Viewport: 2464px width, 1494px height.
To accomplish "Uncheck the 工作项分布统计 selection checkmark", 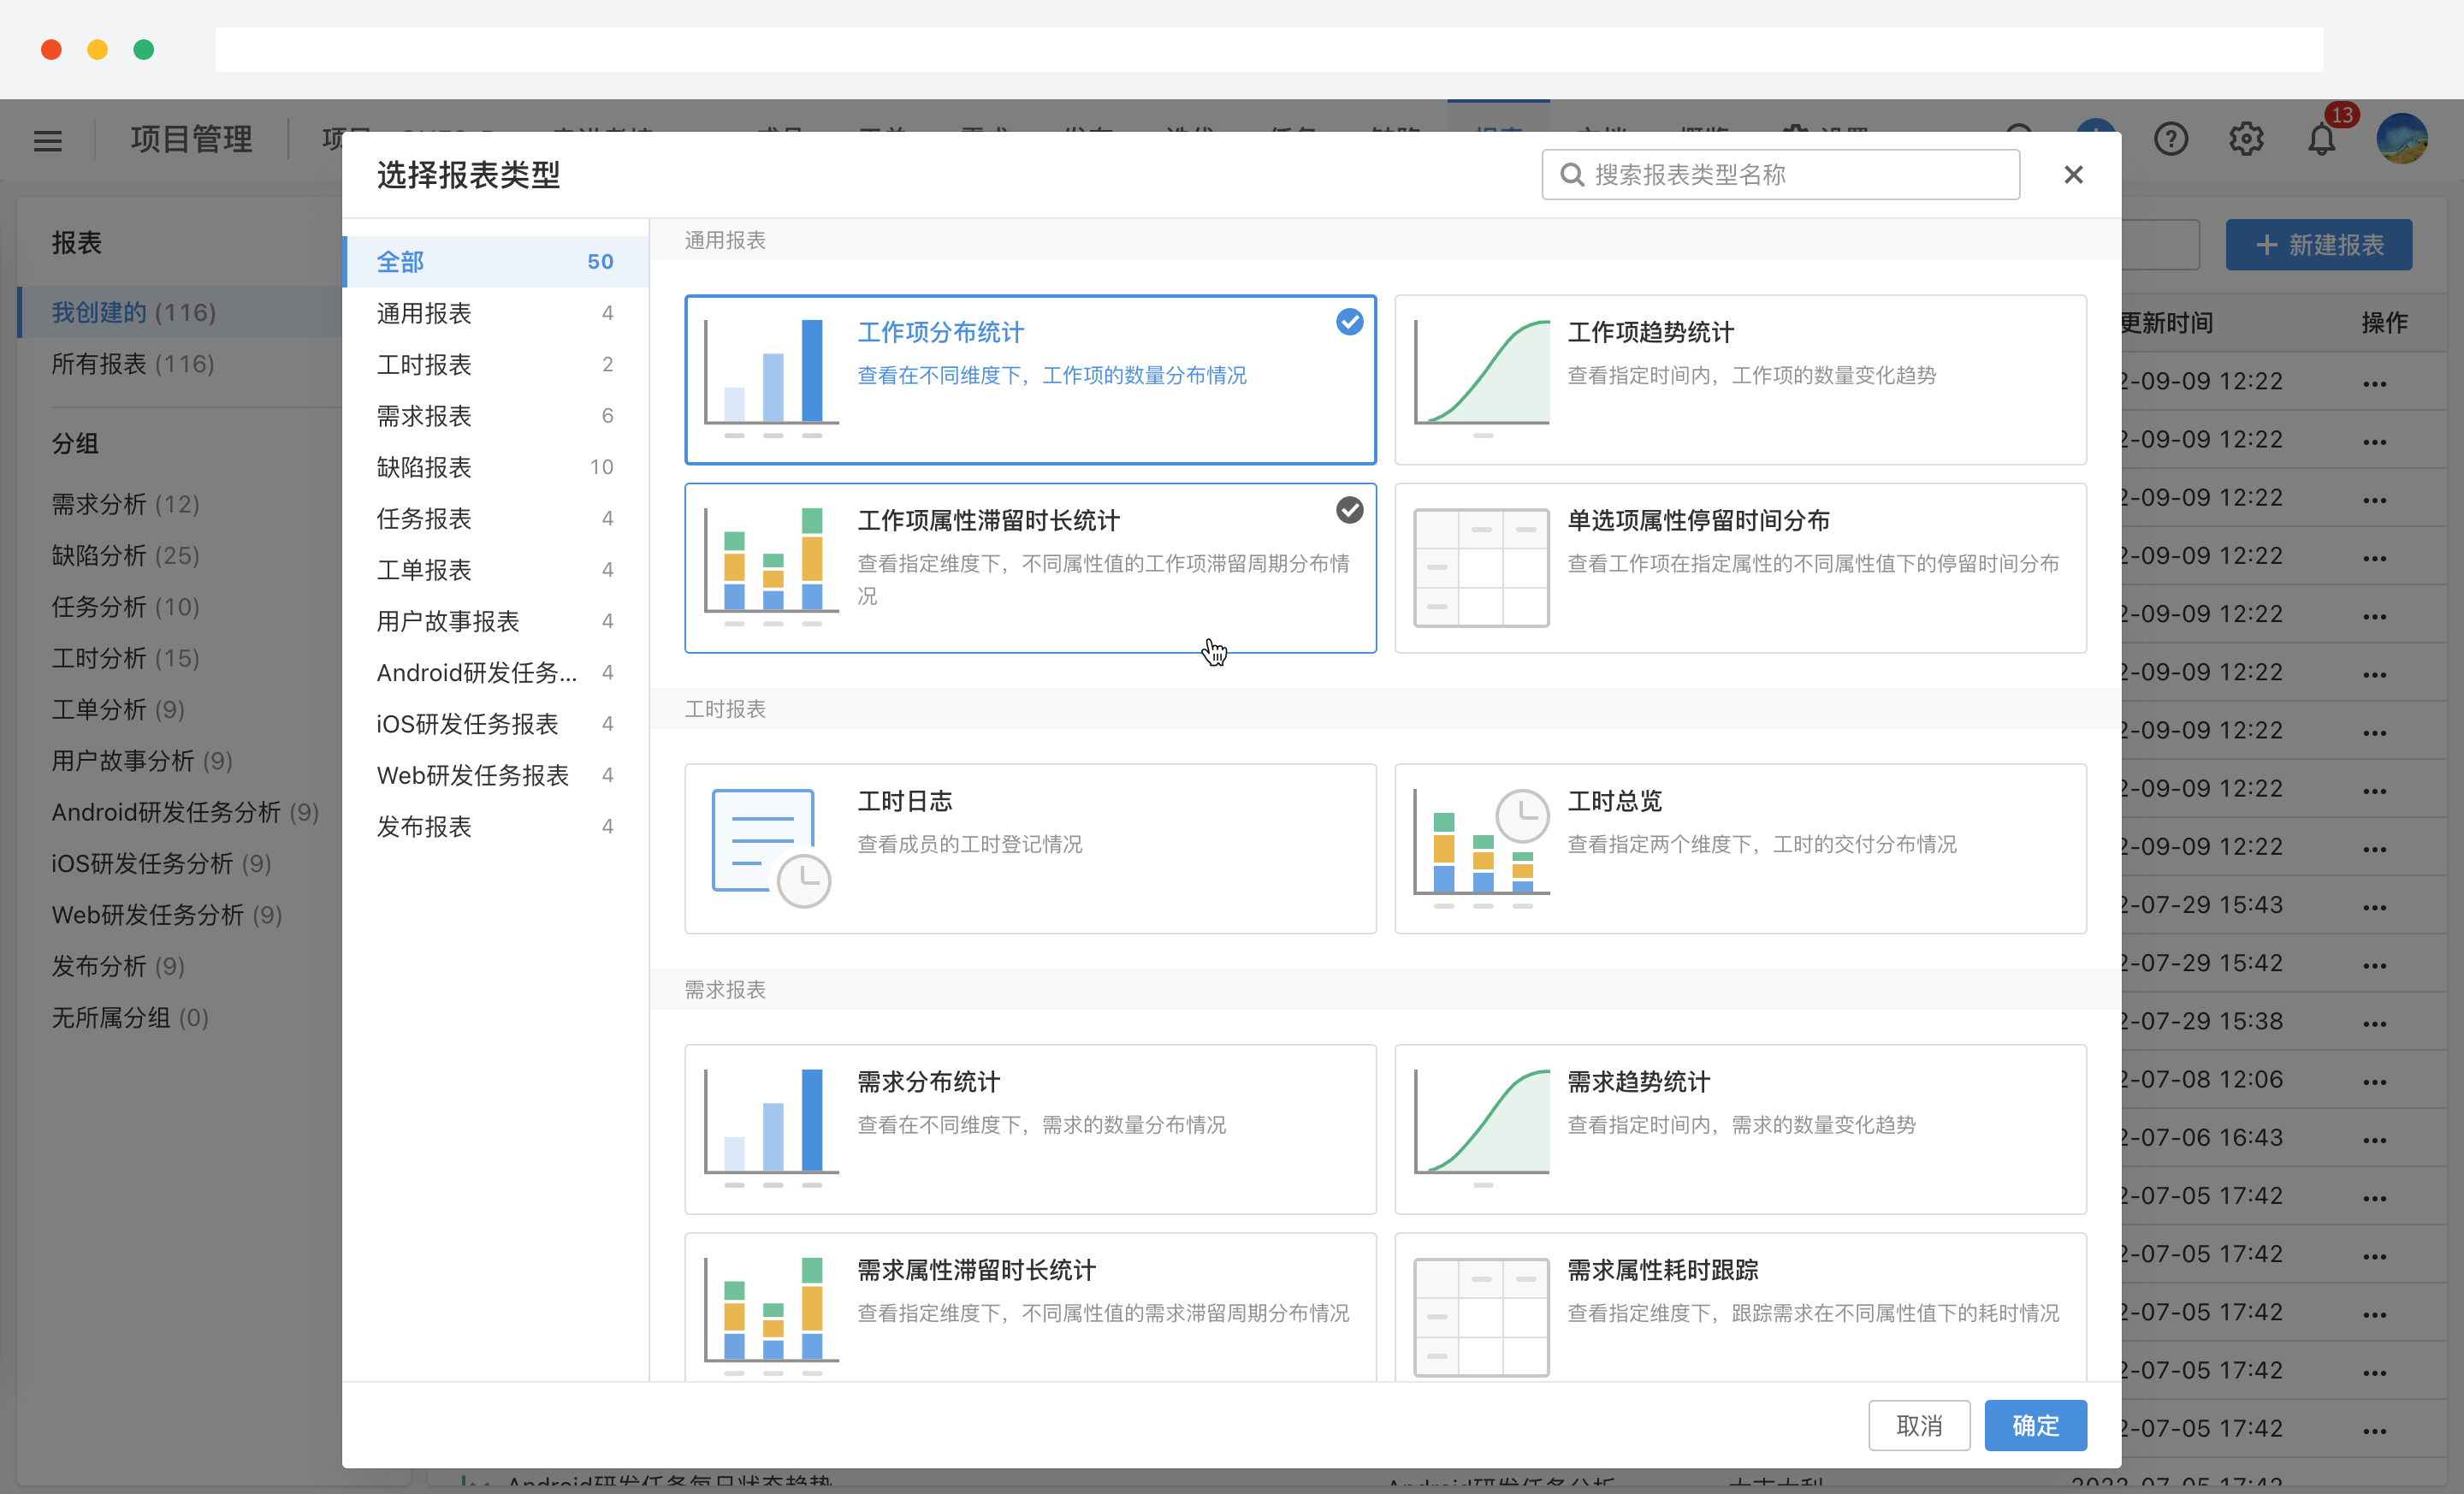I will (x=1349, y=321).
